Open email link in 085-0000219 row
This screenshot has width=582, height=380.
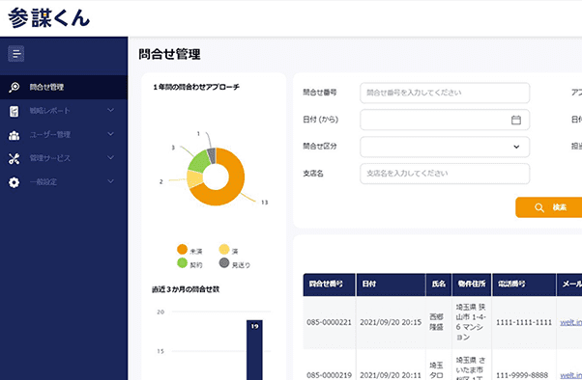[x=570, y=375]
